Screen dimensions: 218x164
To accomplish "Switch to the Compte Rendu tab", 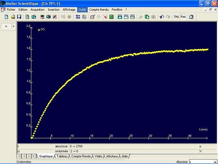I will click(x=81, y=156).
